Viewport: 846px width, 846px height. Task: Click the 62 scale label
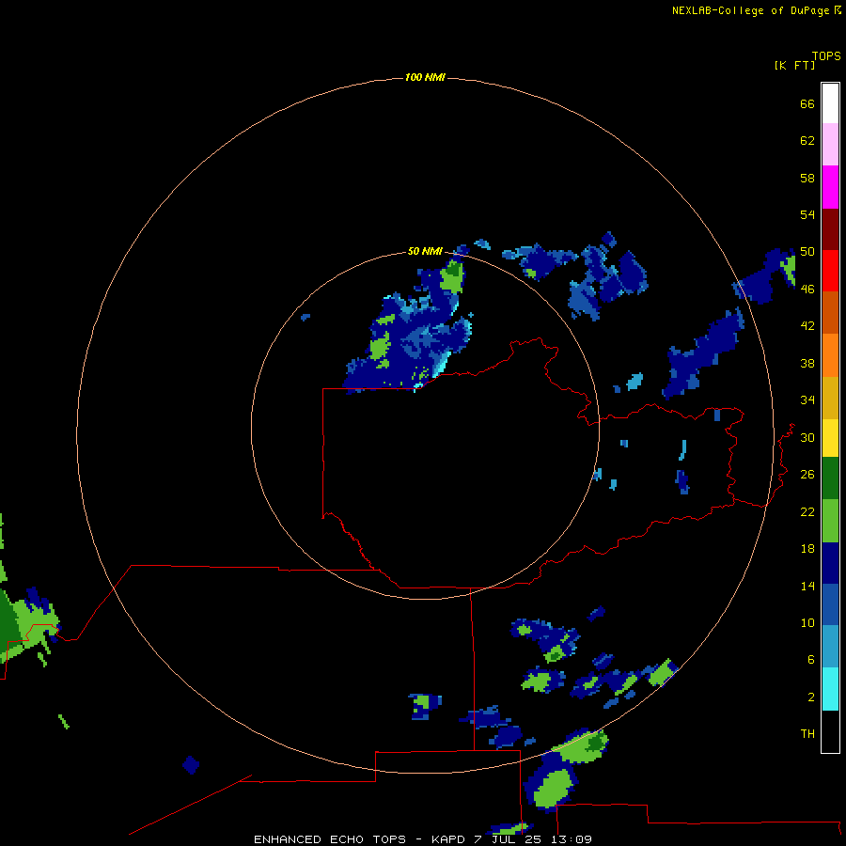click(807, 141)
